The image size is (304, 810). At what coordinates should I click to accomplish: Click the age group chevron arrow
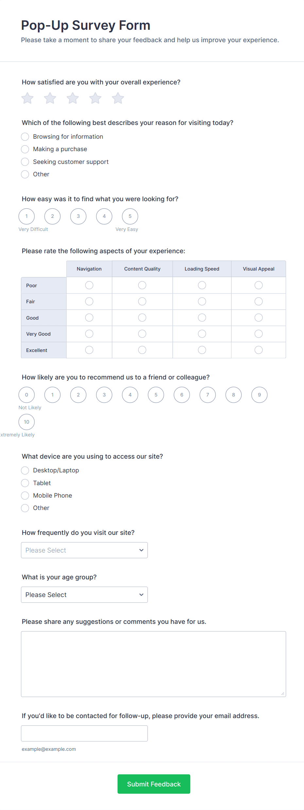[141, 595]
